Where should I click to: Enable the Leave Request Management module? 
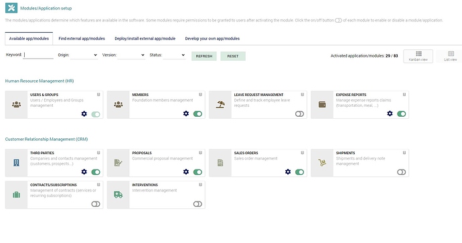pos(299,113)
